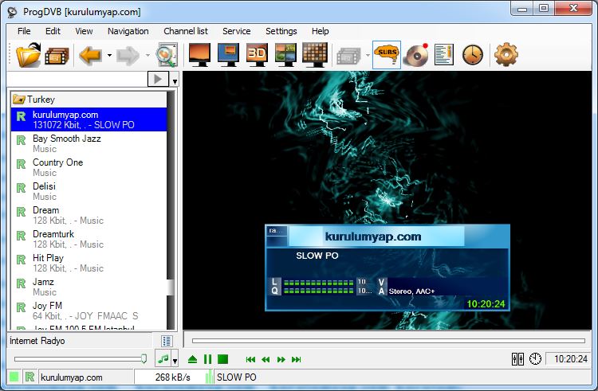Expand the video frames dropdown arrow
This screenshot has height=391, width=598.
coord(368,56)
